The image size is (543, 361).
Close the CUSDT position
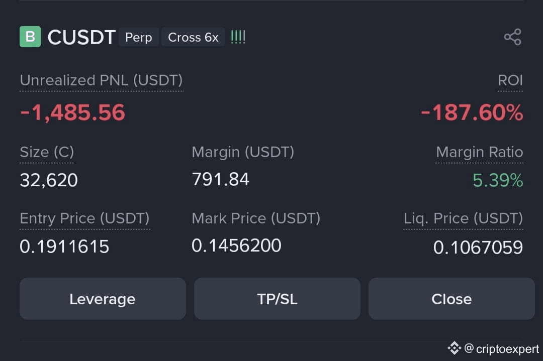point(451,299)
